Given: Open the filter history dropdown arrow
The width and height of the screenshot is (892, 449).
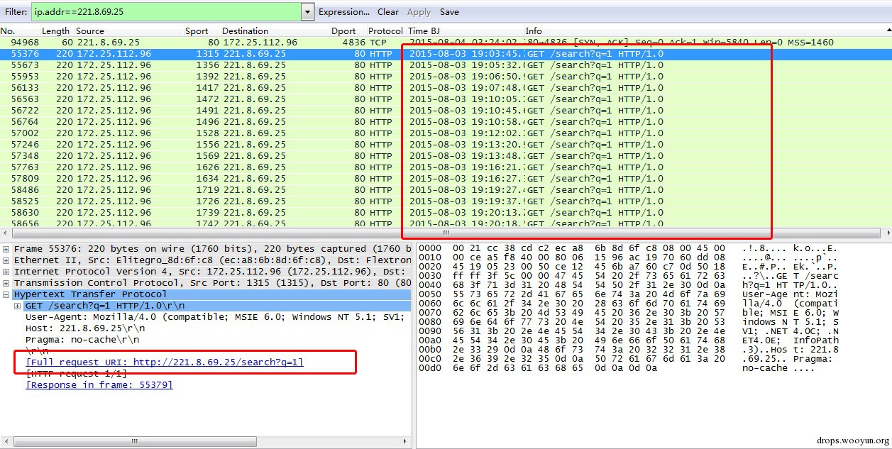Looking at the screenshot, I should (307, 11).
